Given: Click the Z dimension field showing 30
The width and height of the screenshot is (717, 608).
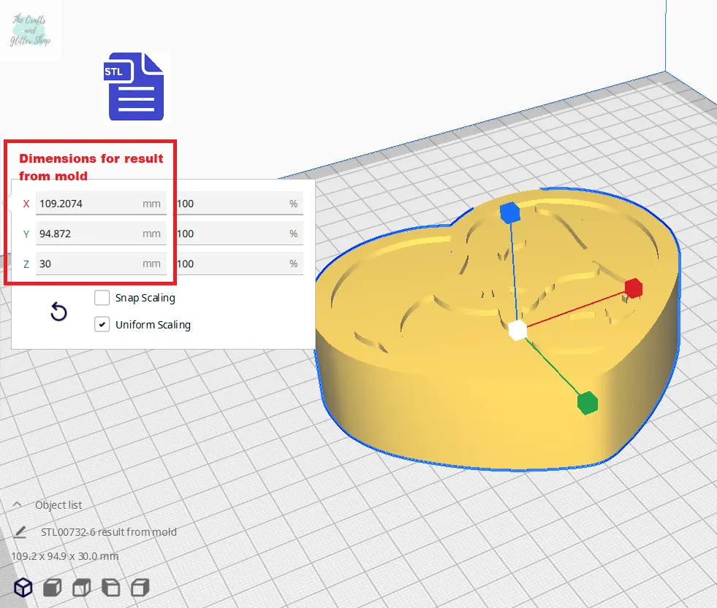Looking at the screenshot, I should [88, 263].
